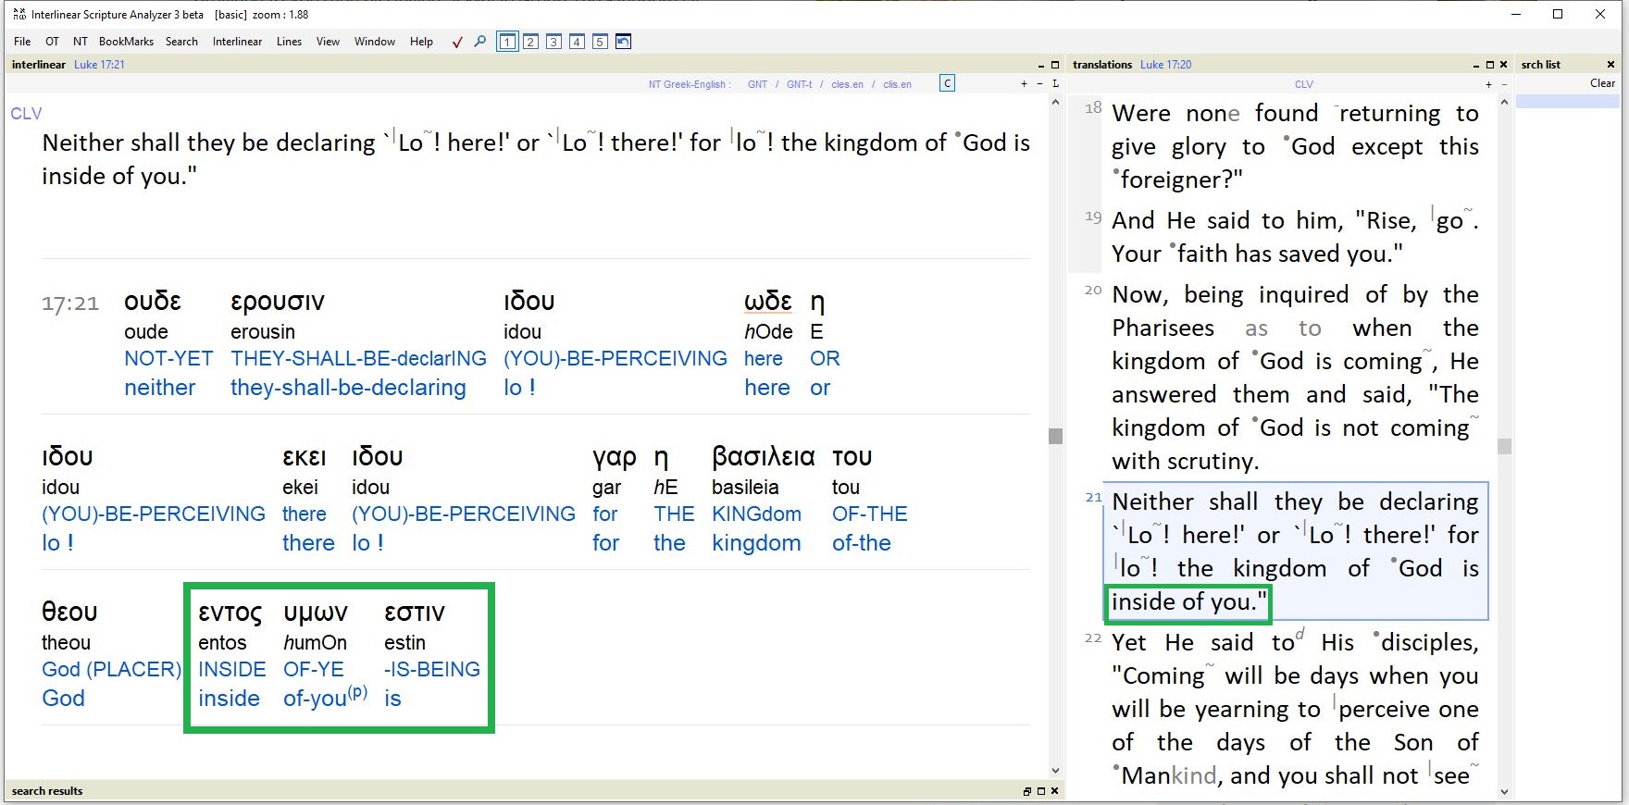Image resolution: width=1629 pixels, height=805 pixels.
Task: Open the Lines menu
Action: click(289, 42)
